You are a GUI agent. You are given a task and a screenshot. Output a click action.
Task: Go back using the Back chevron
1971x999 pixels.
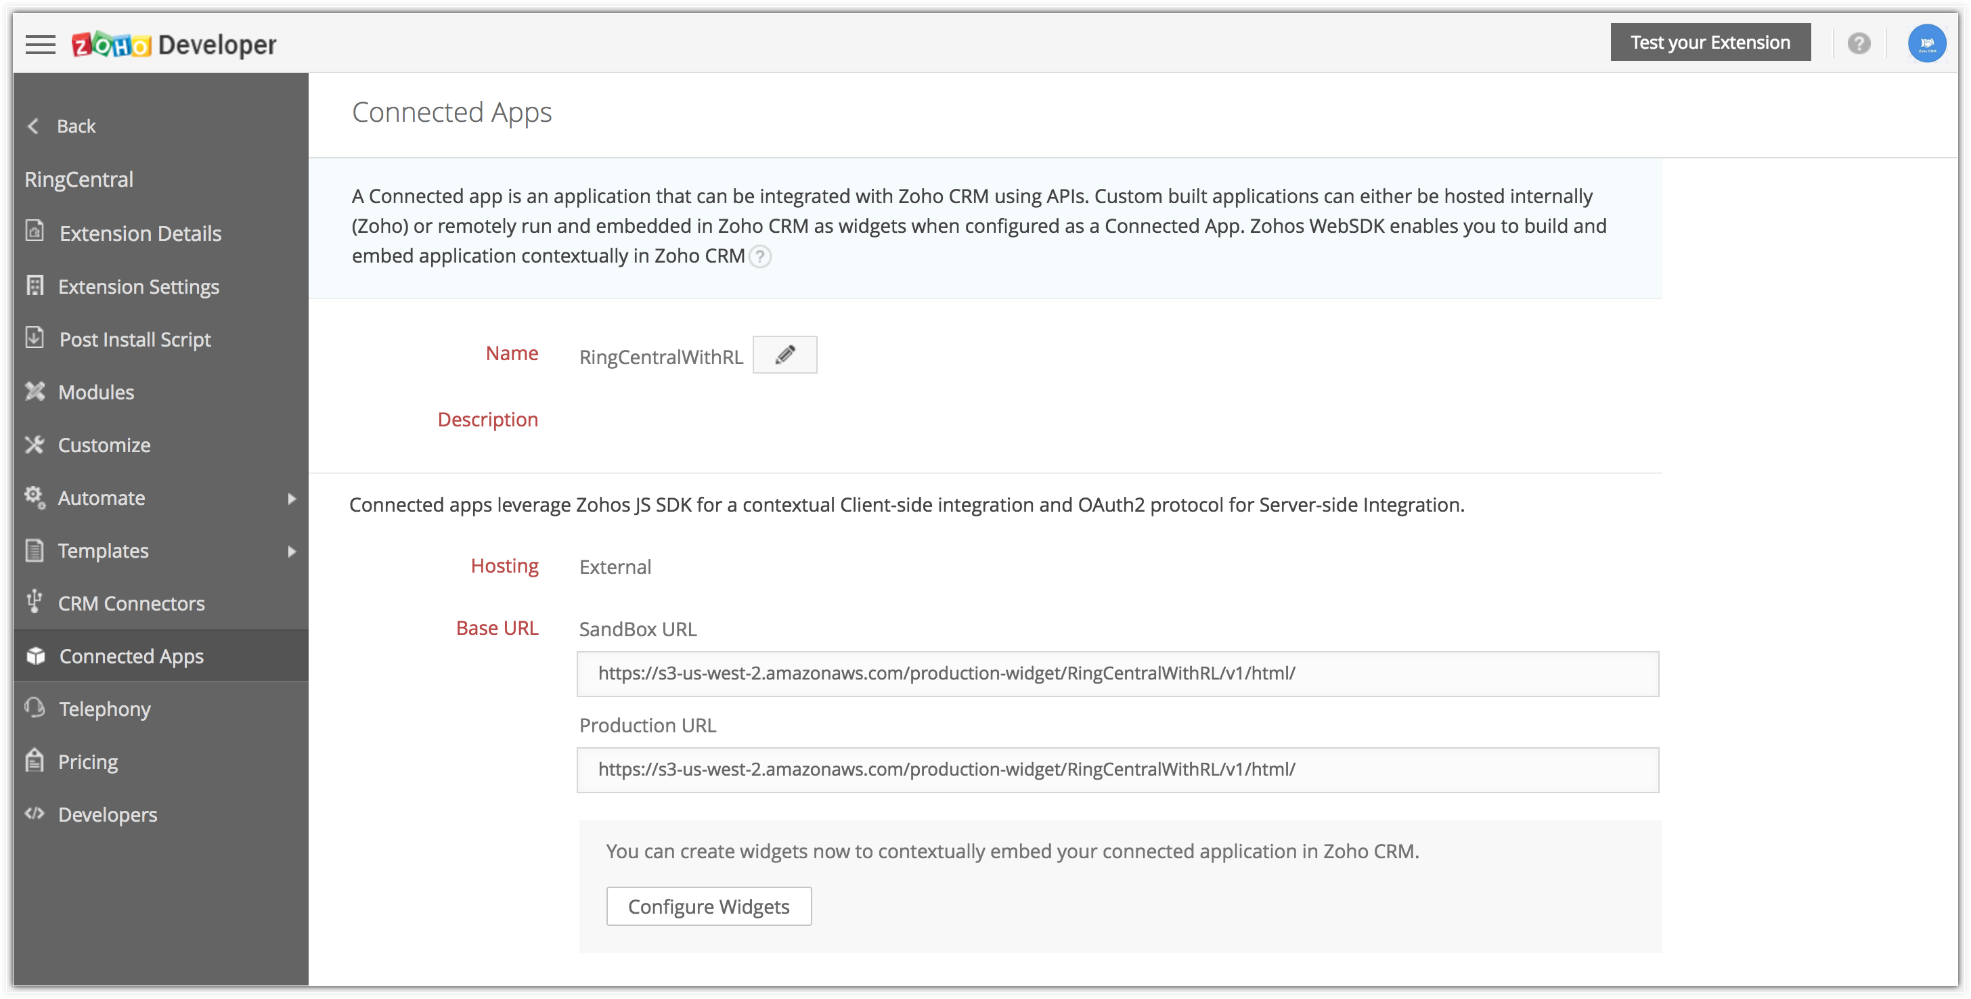click(34, 126)
